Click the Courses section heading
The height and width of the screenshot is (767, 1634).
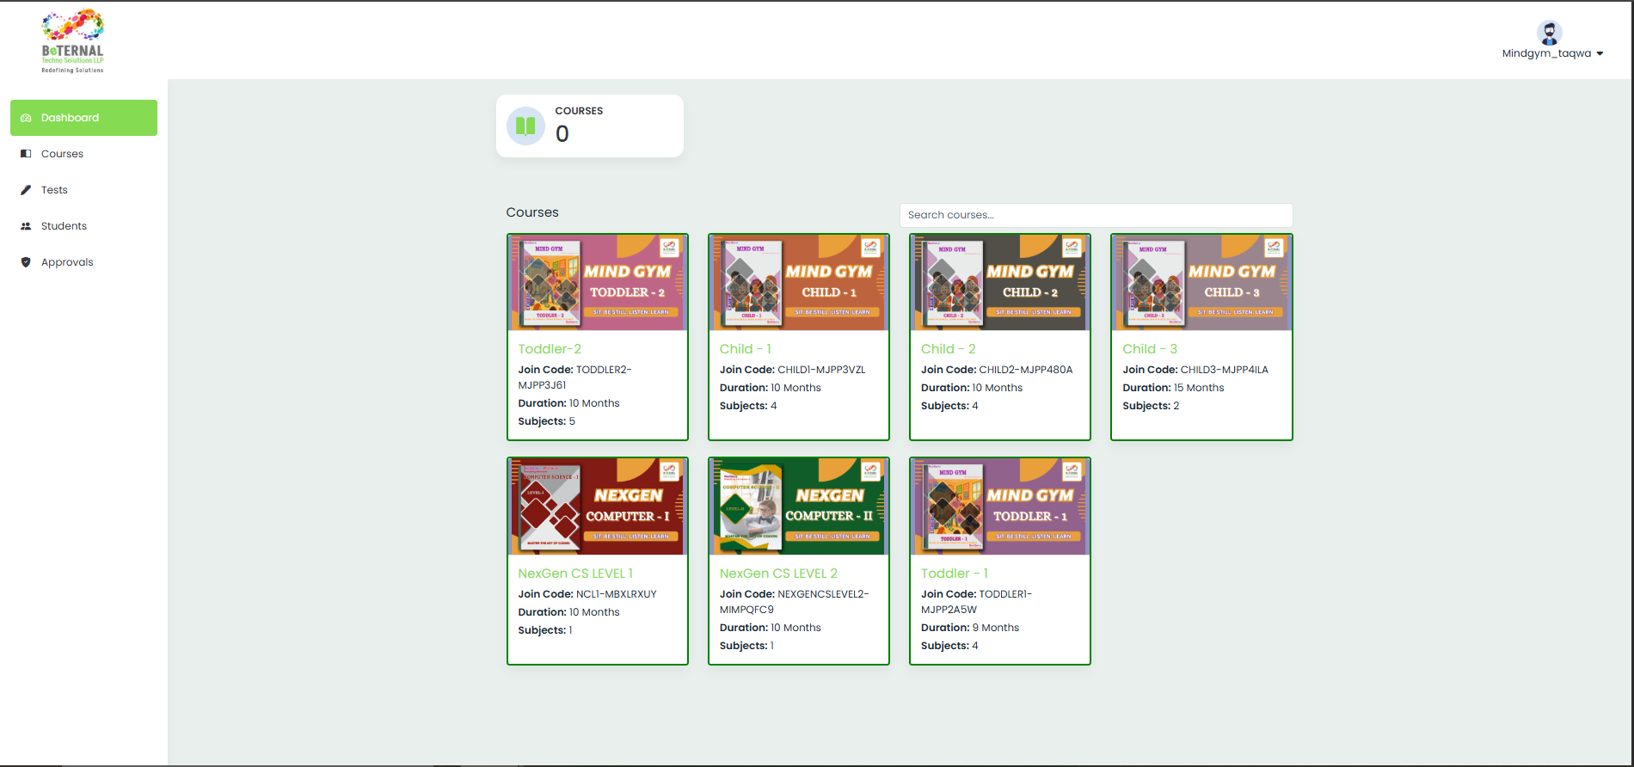(532, 212)
